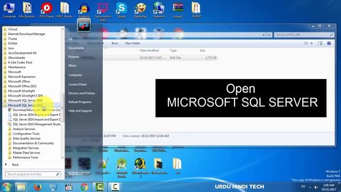Screen dimensions: 341x192
Task: Open Documents from Start menu
Action: pyautogui.click(x=76, y=48)
